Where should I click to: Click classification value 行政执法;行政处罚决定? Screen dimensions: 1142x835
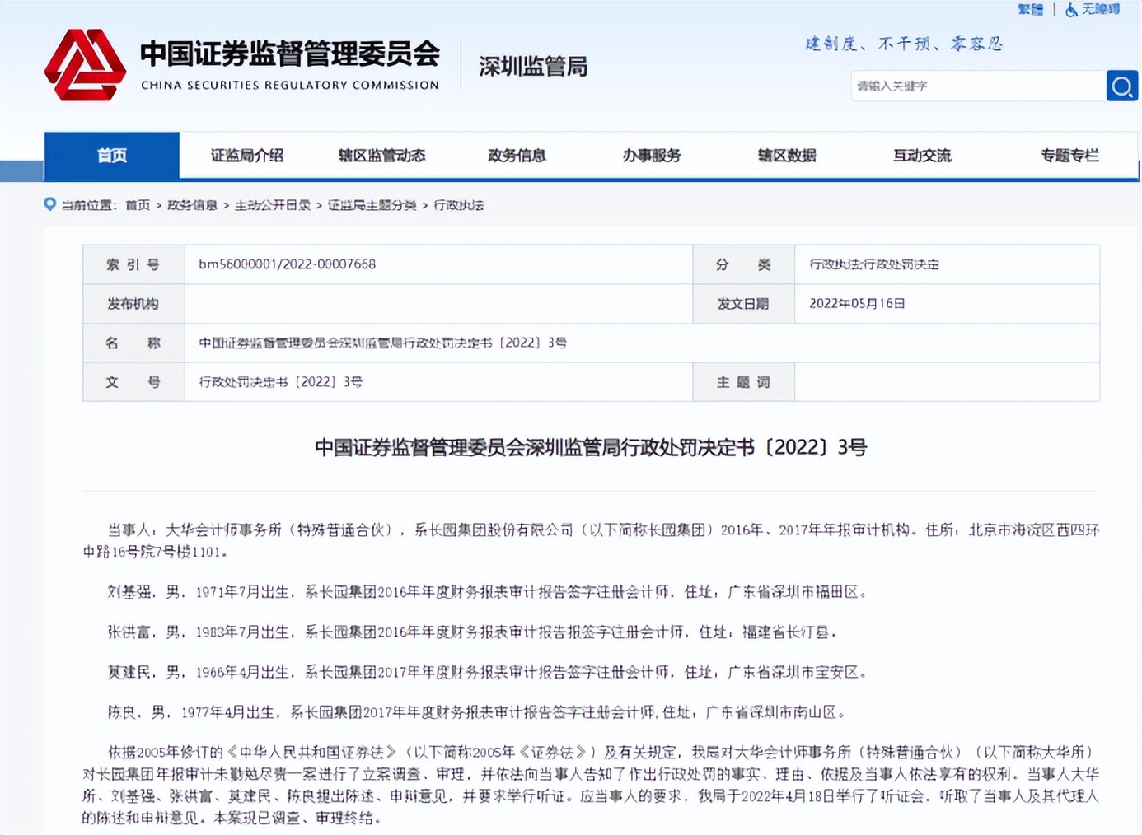[874, 264]
